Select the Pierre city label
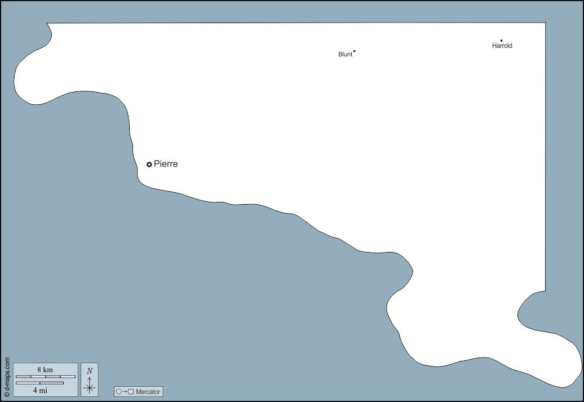The height and width of the screenshot is (402, 584). point(166,164)
